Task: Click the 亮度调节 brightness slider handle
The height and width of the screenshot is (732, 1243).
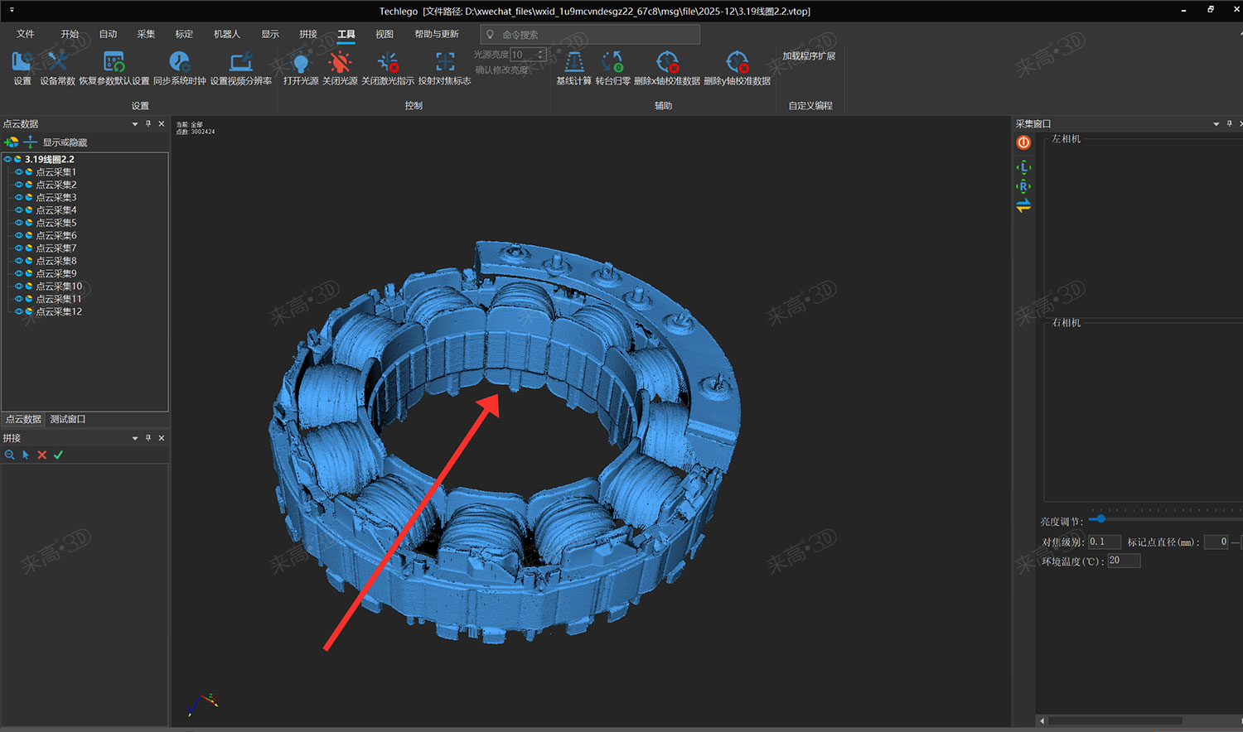Action: [1100, 519]
